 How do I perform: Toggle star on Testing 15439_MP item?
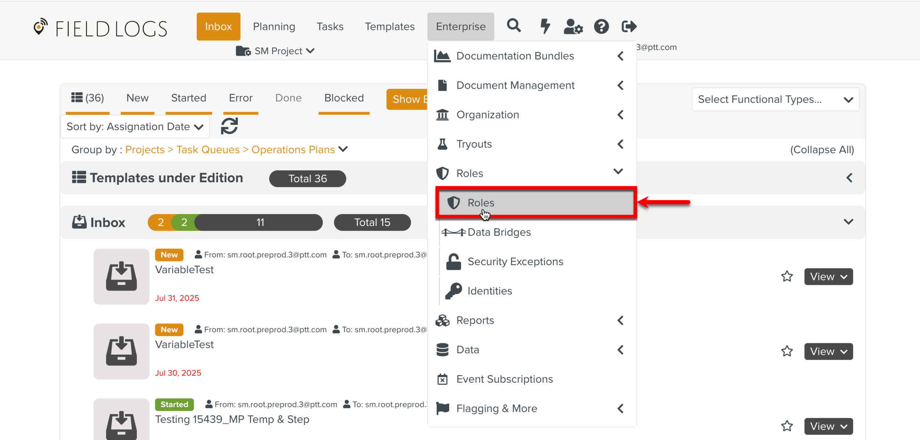tap(787, 426)
